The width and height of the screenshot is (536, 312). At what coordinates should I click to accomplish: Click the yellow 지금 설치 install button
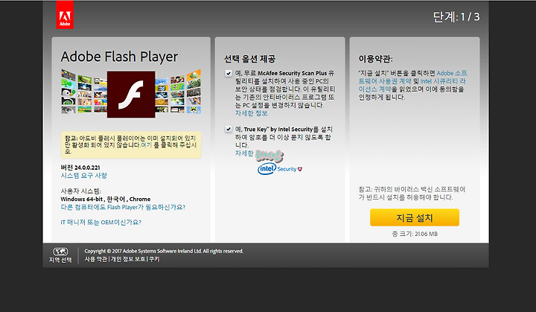click(x=415, y=217)
